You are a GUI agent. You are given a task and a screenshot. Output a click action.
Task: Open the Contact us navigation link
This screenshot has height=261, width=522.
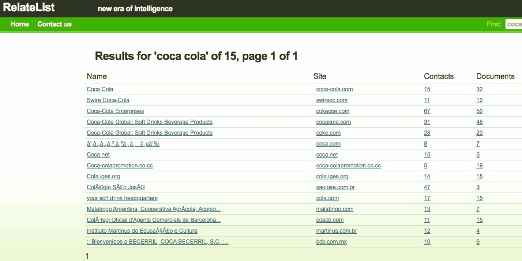(x=54, y=24)
